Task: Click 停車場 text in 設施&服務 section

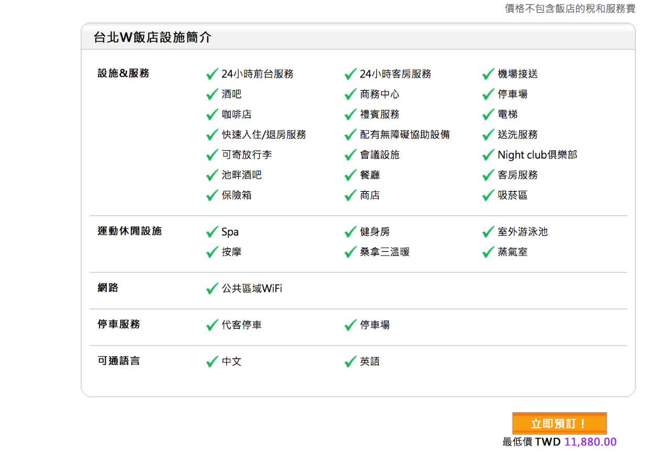Action: tap(512, 94)
